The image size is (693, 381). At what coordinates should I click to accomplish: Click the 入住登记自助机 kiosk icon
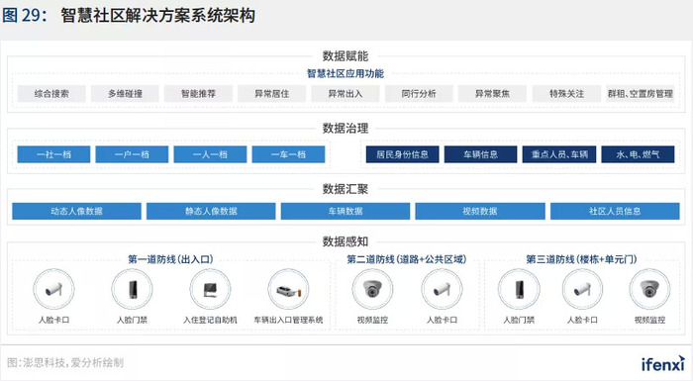210,290
